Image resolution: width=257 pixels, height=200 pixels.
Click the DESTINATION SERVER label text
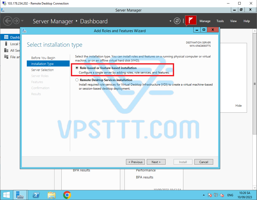coord(198,42)
